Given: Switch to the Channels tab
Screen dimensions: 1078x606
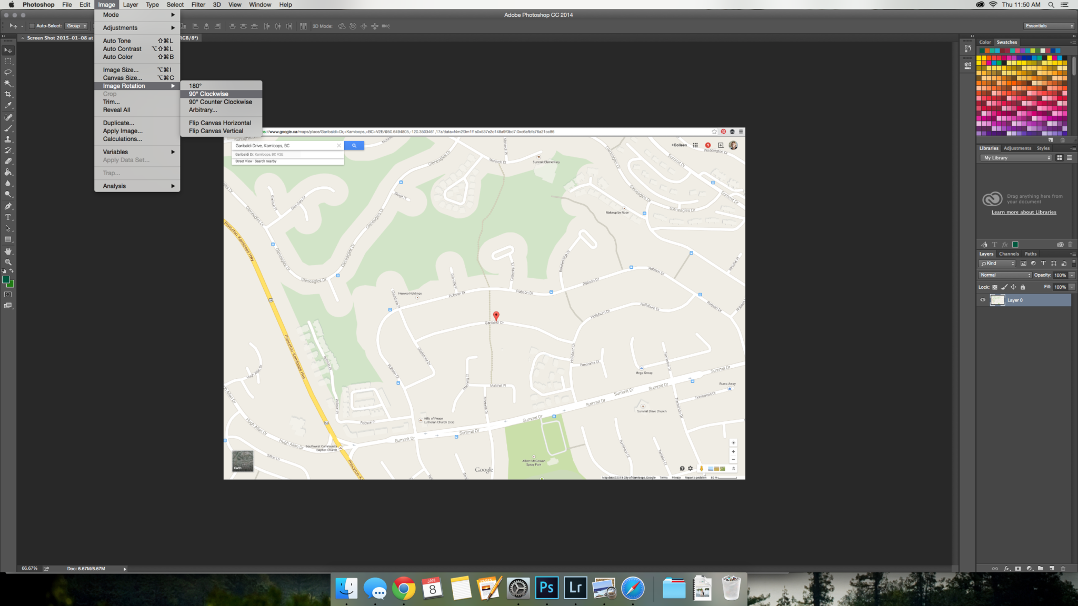Looking at the screenshot, I should pyautogui.click(x=1009, y=254).
